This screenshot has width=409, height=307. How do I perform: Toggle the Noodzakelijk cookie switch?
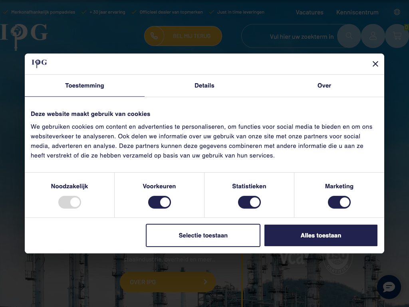tap(69, 202)
